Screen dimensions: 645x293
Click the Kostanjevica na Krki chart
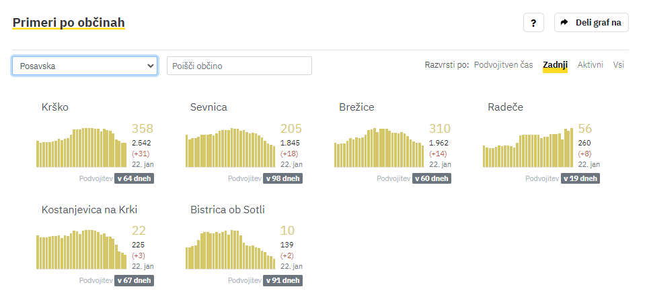pos(81,249)
